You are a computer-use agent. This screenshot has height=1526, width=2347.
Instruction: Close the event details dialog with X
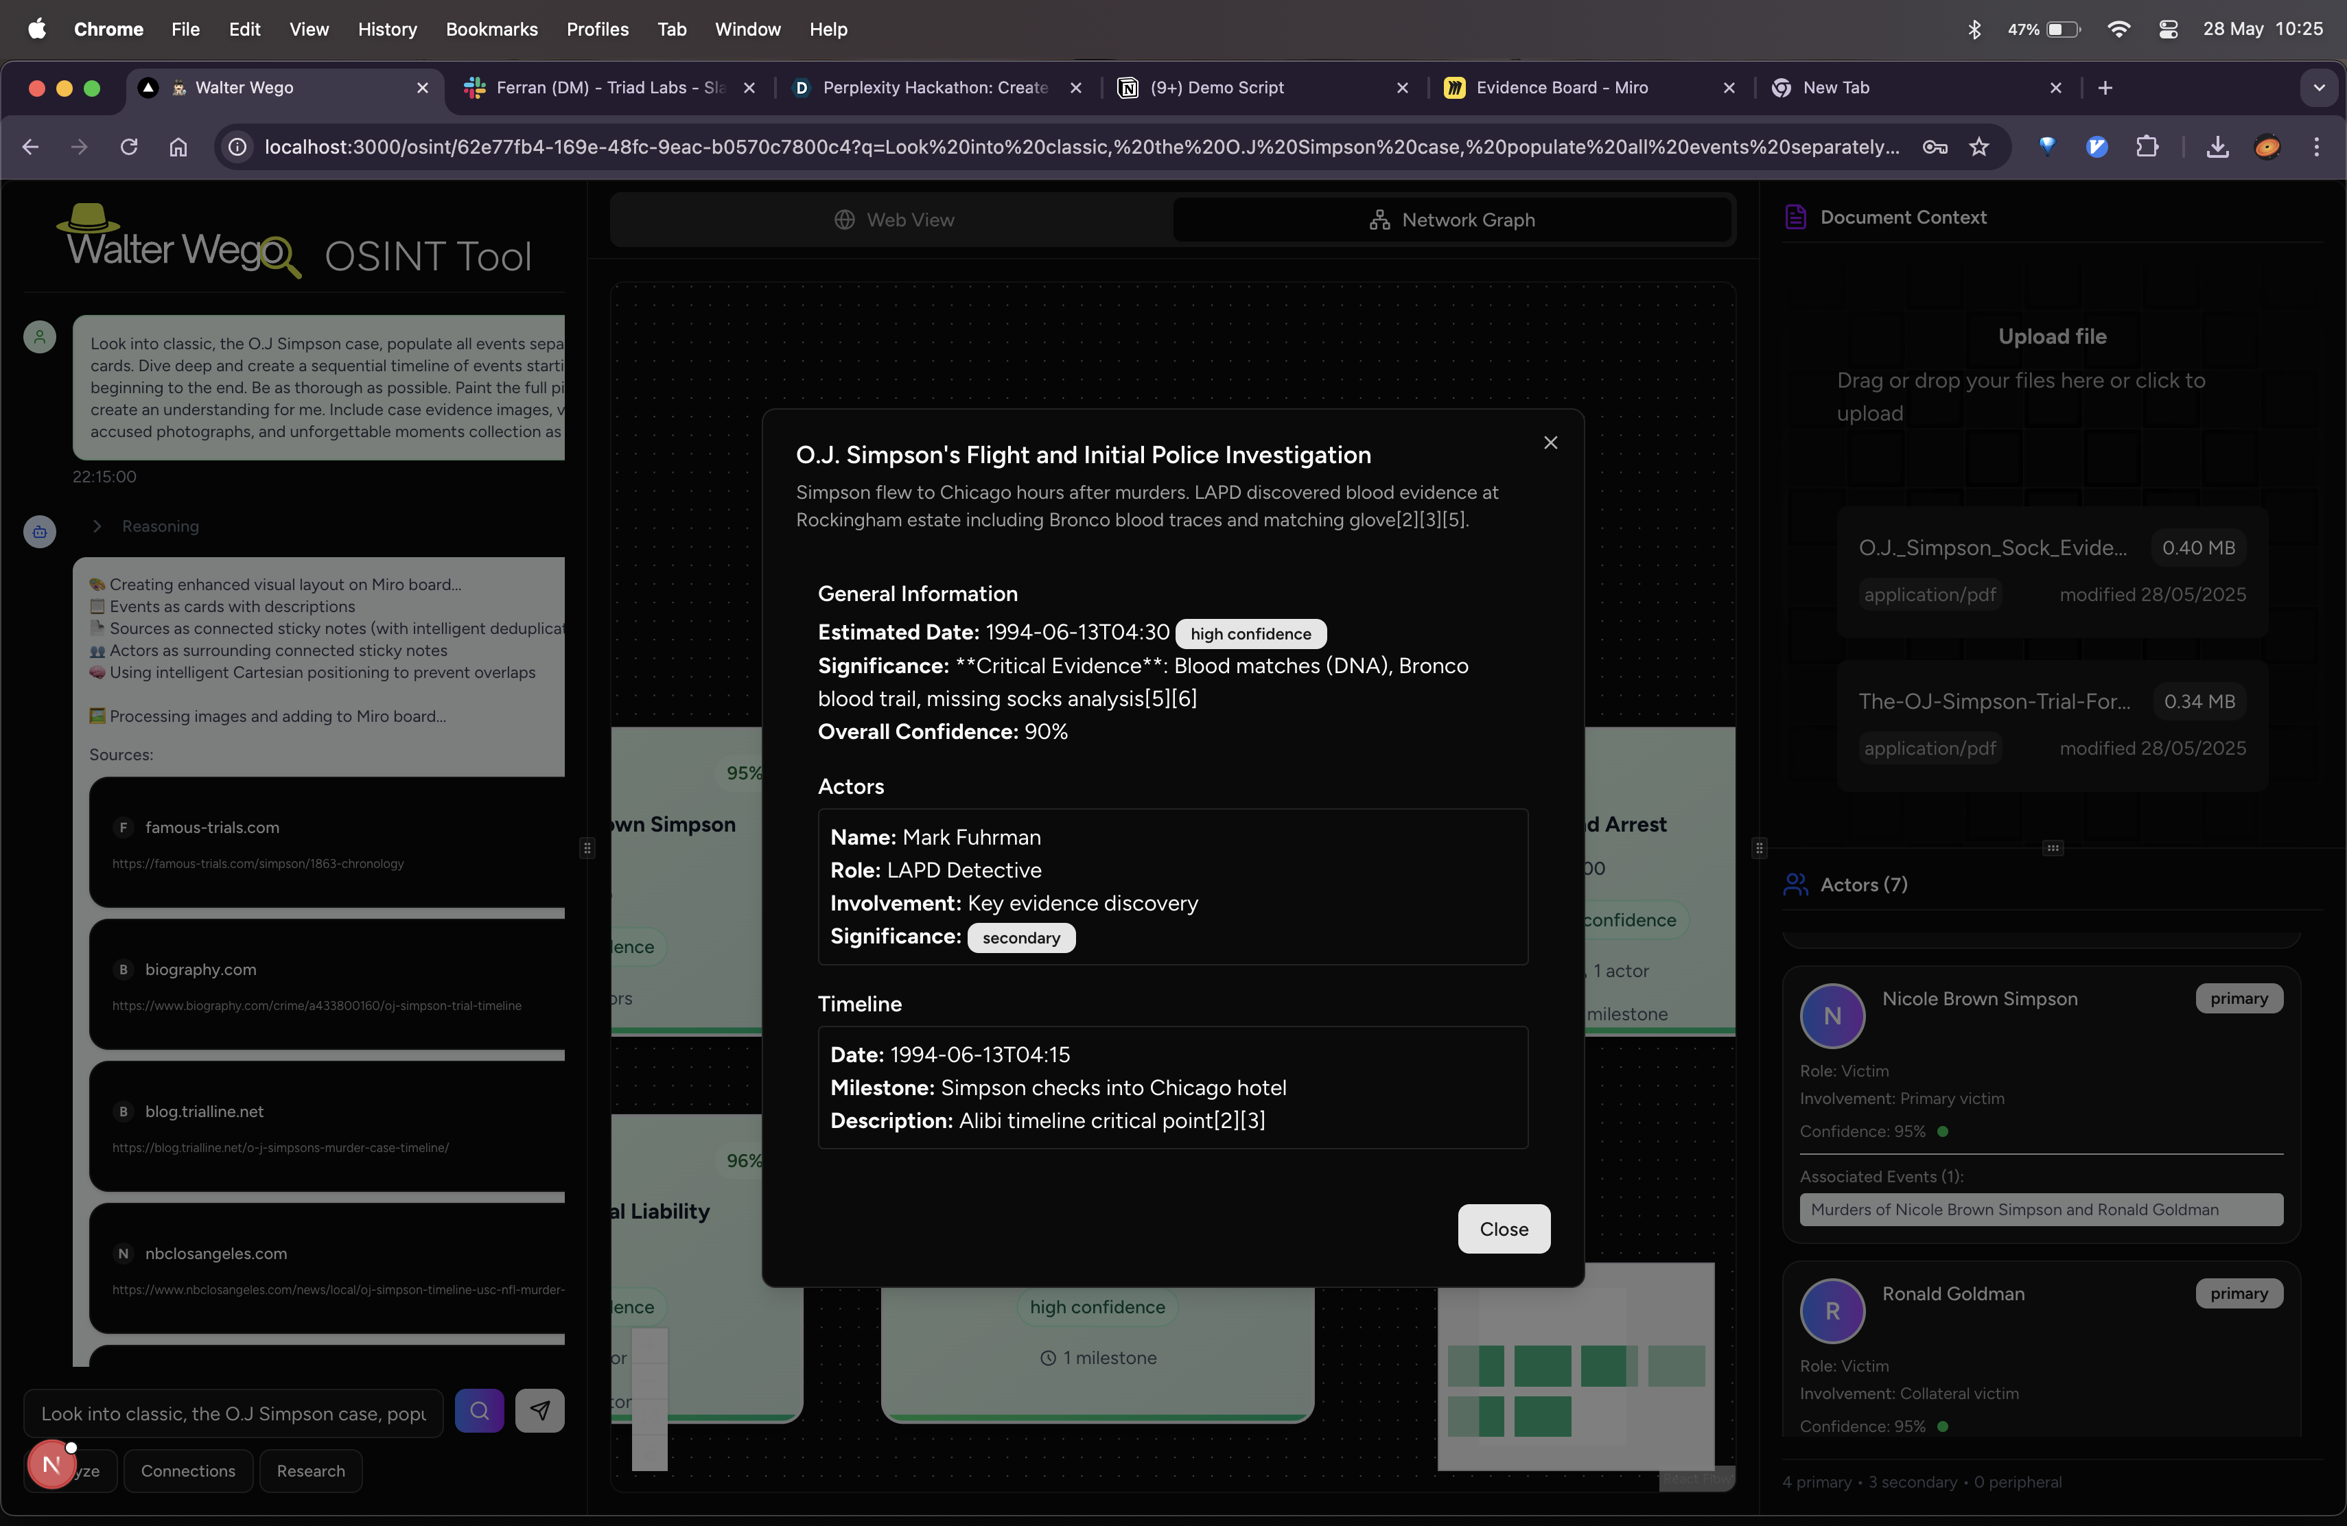point(1550,443)
